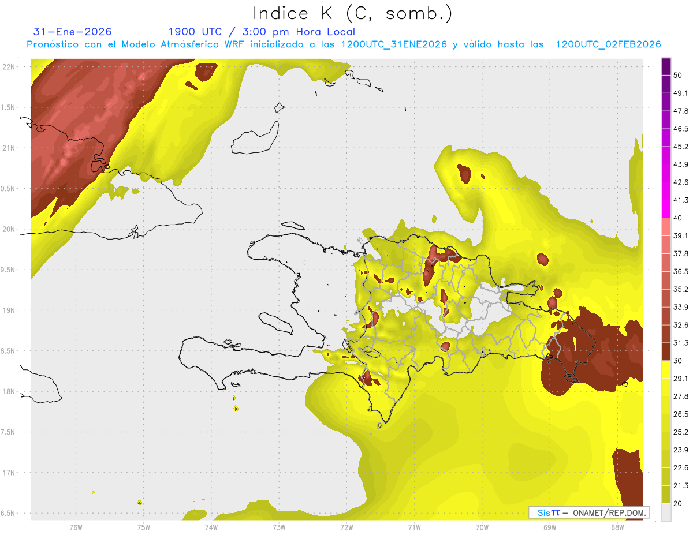Click the '1200UTC_02FEB2026' valid-until timestamp
693x535 pixels.
pos(608,44)
